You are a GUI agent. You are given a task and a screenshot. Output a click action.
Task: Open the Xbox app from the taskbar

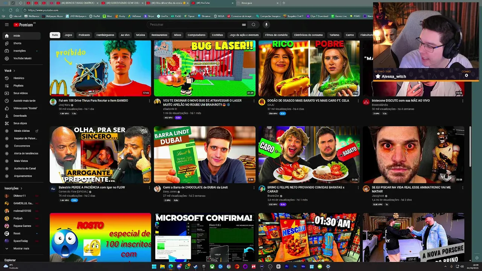(x=212, y=266)
